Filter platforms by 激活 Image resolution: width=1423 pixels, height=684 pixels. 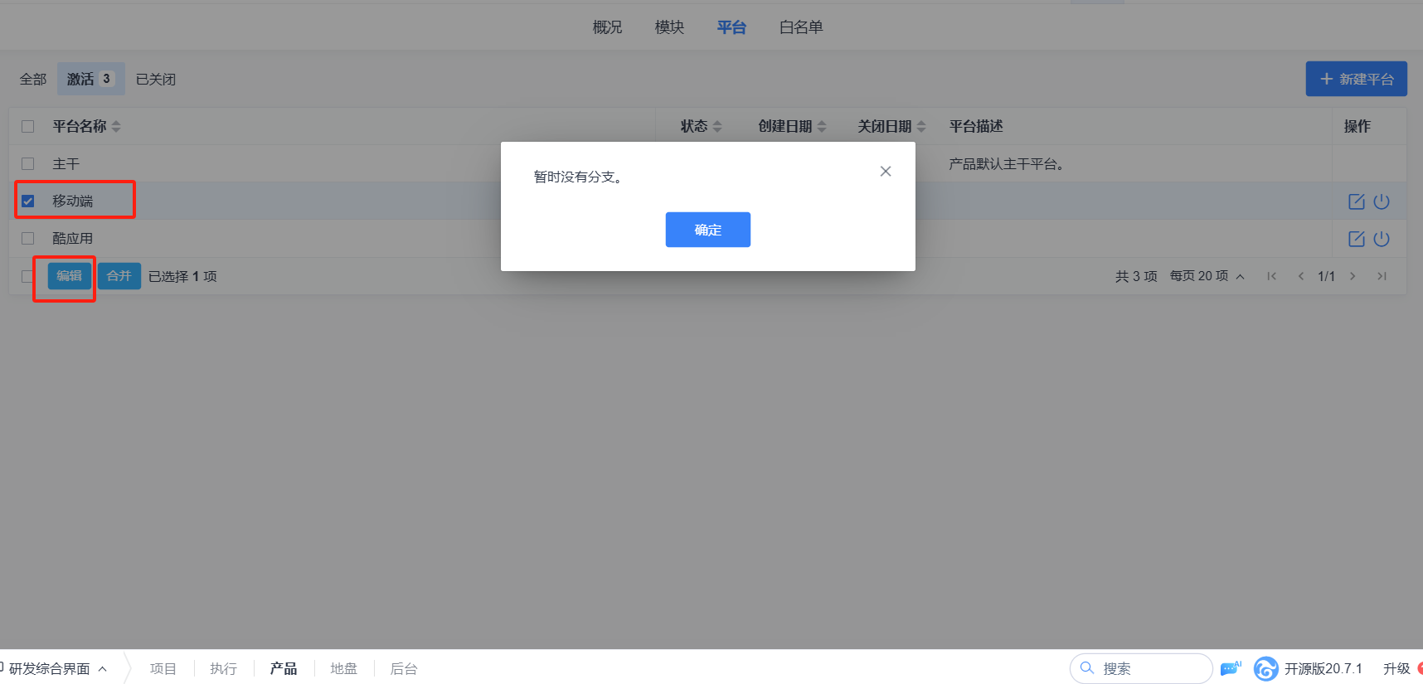[x=91, y=79]
